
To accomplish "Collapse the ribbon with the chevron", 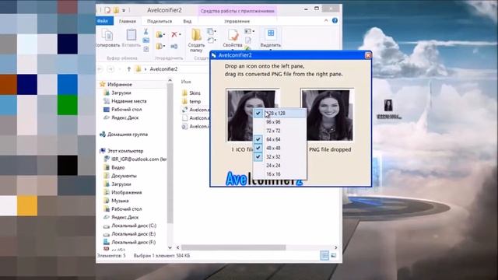I will [326, 21].
